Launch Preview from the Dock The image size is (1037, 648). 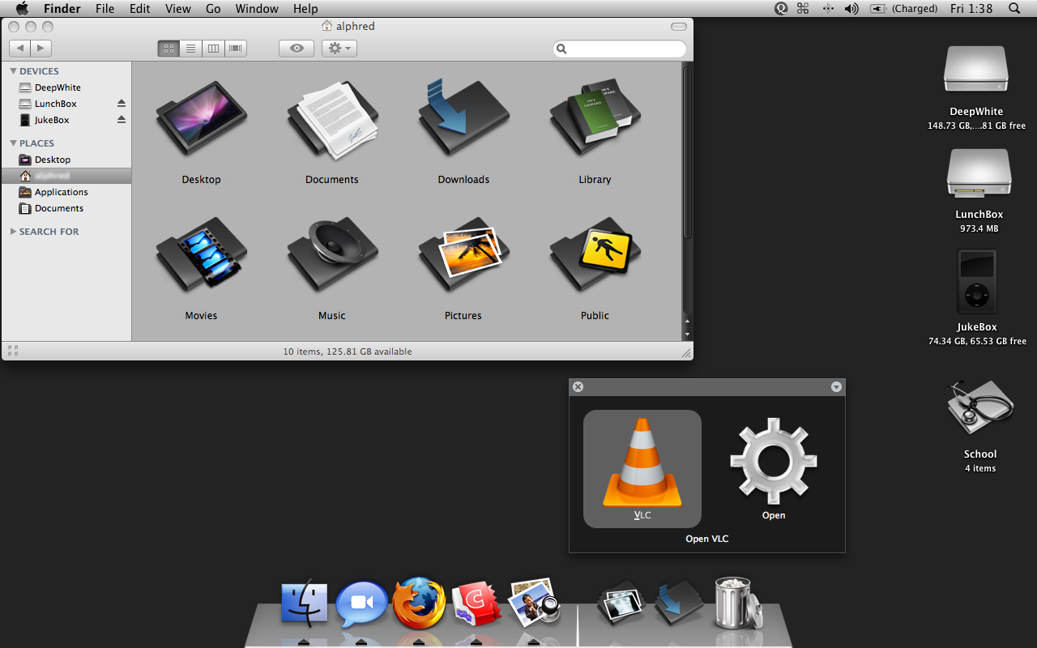point(534,603)
